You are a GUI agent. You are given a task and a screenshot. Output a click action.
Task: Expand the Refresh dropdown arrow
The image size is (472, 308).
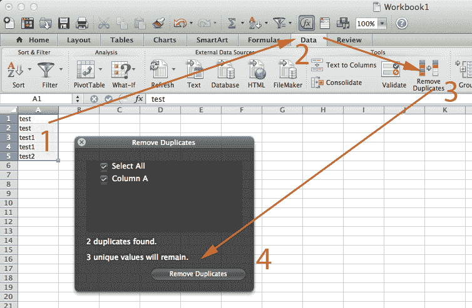pos(173,69)
